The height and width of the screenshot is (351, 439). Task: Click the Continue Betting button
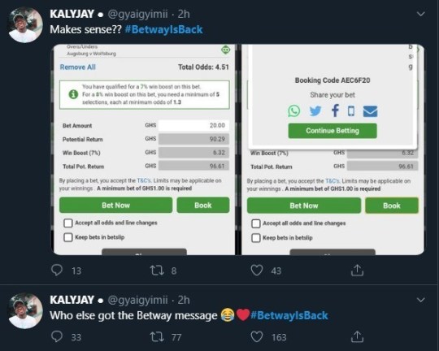pyautogui.click(x=333, y=131)
